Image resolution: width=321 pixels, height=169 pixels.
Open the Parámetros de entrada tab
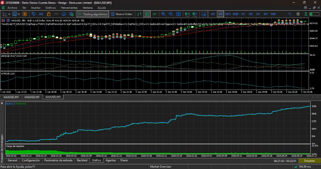click(58, 160)
